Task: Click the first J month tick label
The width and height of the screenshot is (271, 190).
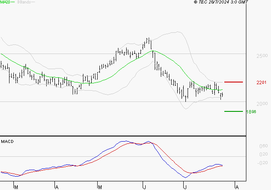Action: pyautogui.click(x=144, y=187)
